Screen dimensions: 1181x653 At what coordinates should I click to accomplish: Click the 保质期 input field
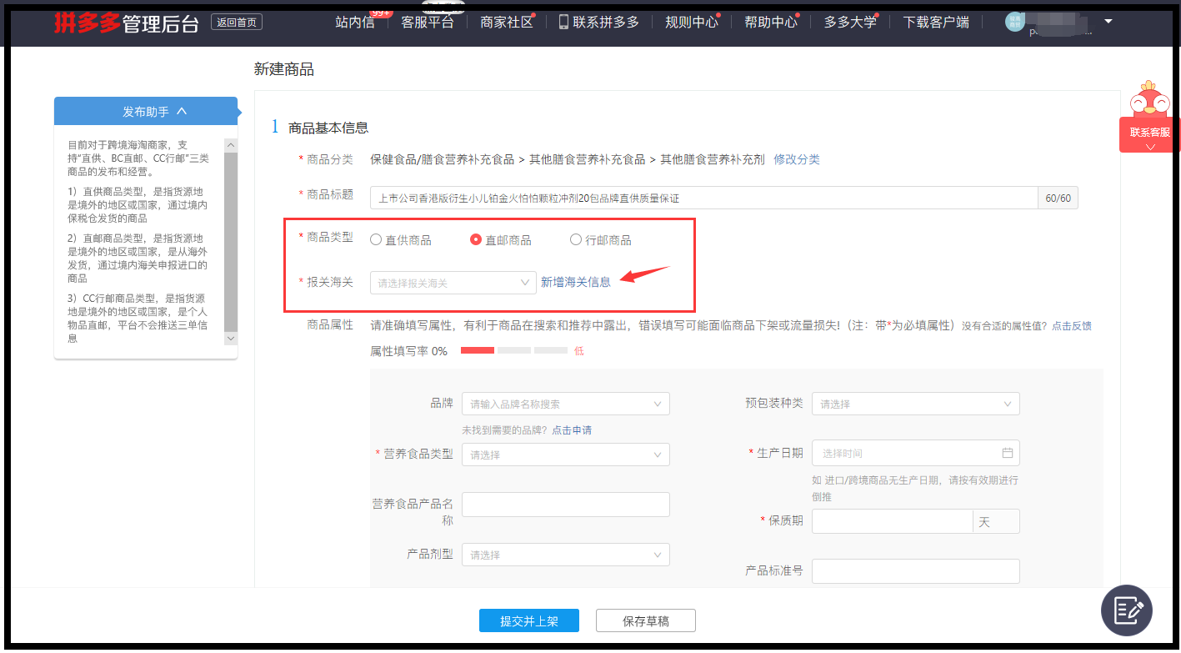pos(892,521)
